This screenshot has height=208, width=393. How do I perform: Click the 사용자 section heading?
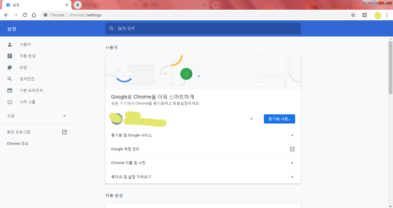click(x=111, y=47)
